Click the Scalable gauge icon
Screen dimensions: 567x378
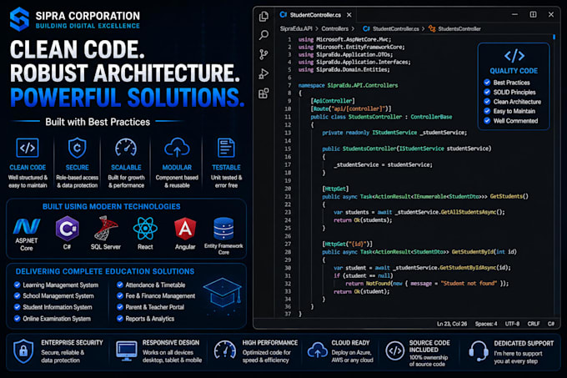point(126,148)
